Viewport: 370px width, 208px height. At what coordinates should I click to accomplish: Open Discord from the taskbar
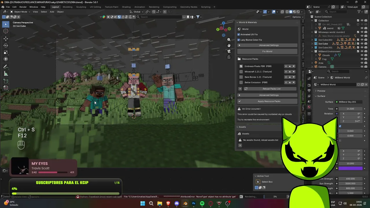pos(177,203)
